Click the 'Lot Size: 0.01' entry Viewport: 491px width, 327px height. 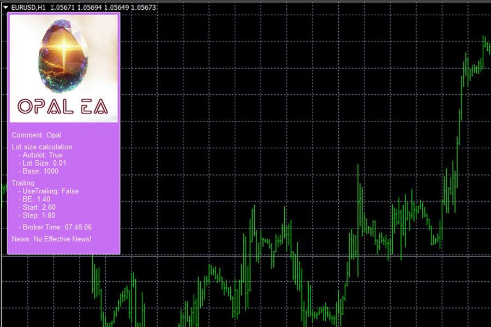click(x=42, y=163)
